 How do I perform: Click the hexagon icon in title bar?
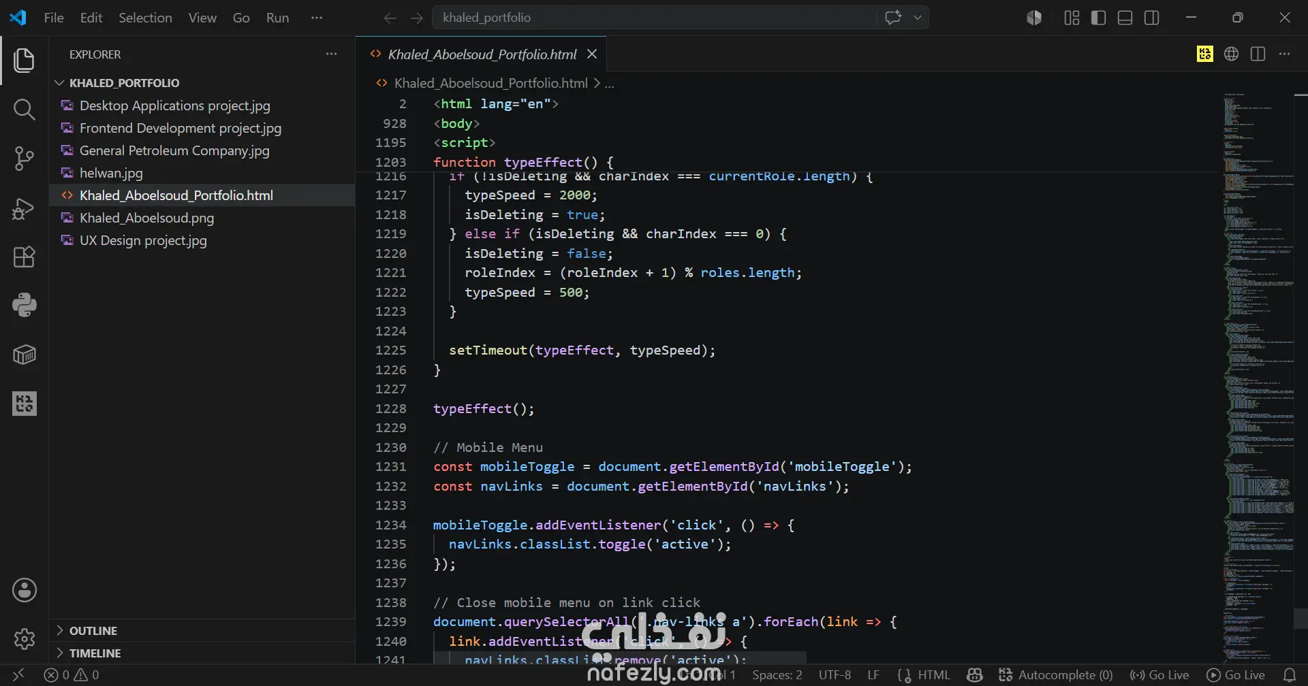point(1034,18)
